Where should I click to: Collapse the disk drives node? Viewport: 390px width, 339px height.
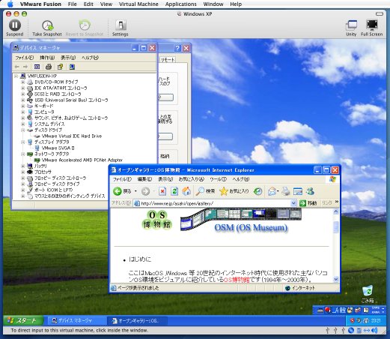click(x=22, y=130)
